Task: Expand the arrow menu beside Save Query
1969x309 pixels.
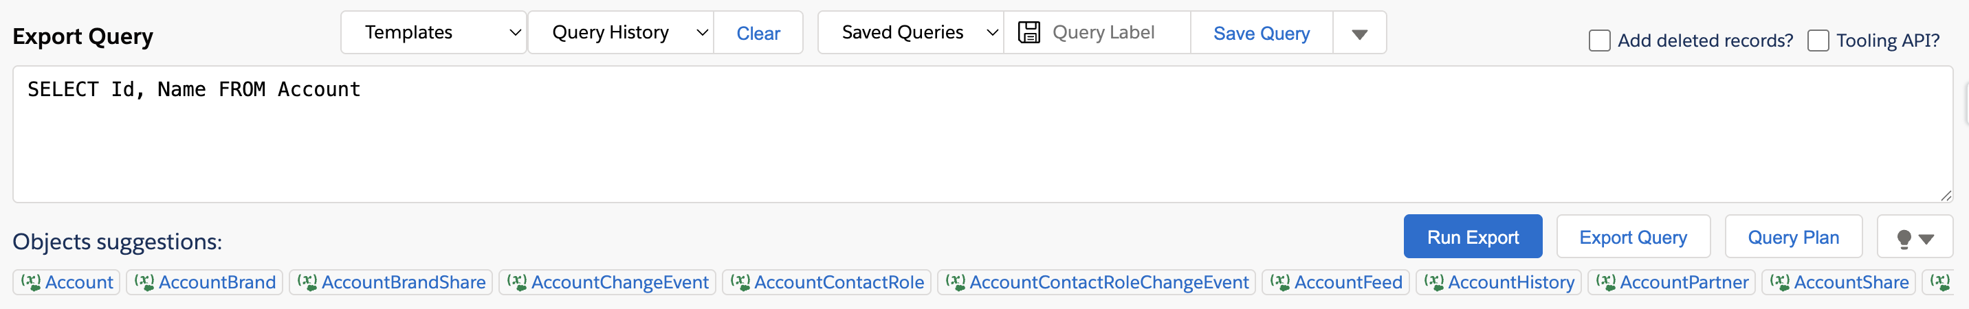Action: (1359, 33)
